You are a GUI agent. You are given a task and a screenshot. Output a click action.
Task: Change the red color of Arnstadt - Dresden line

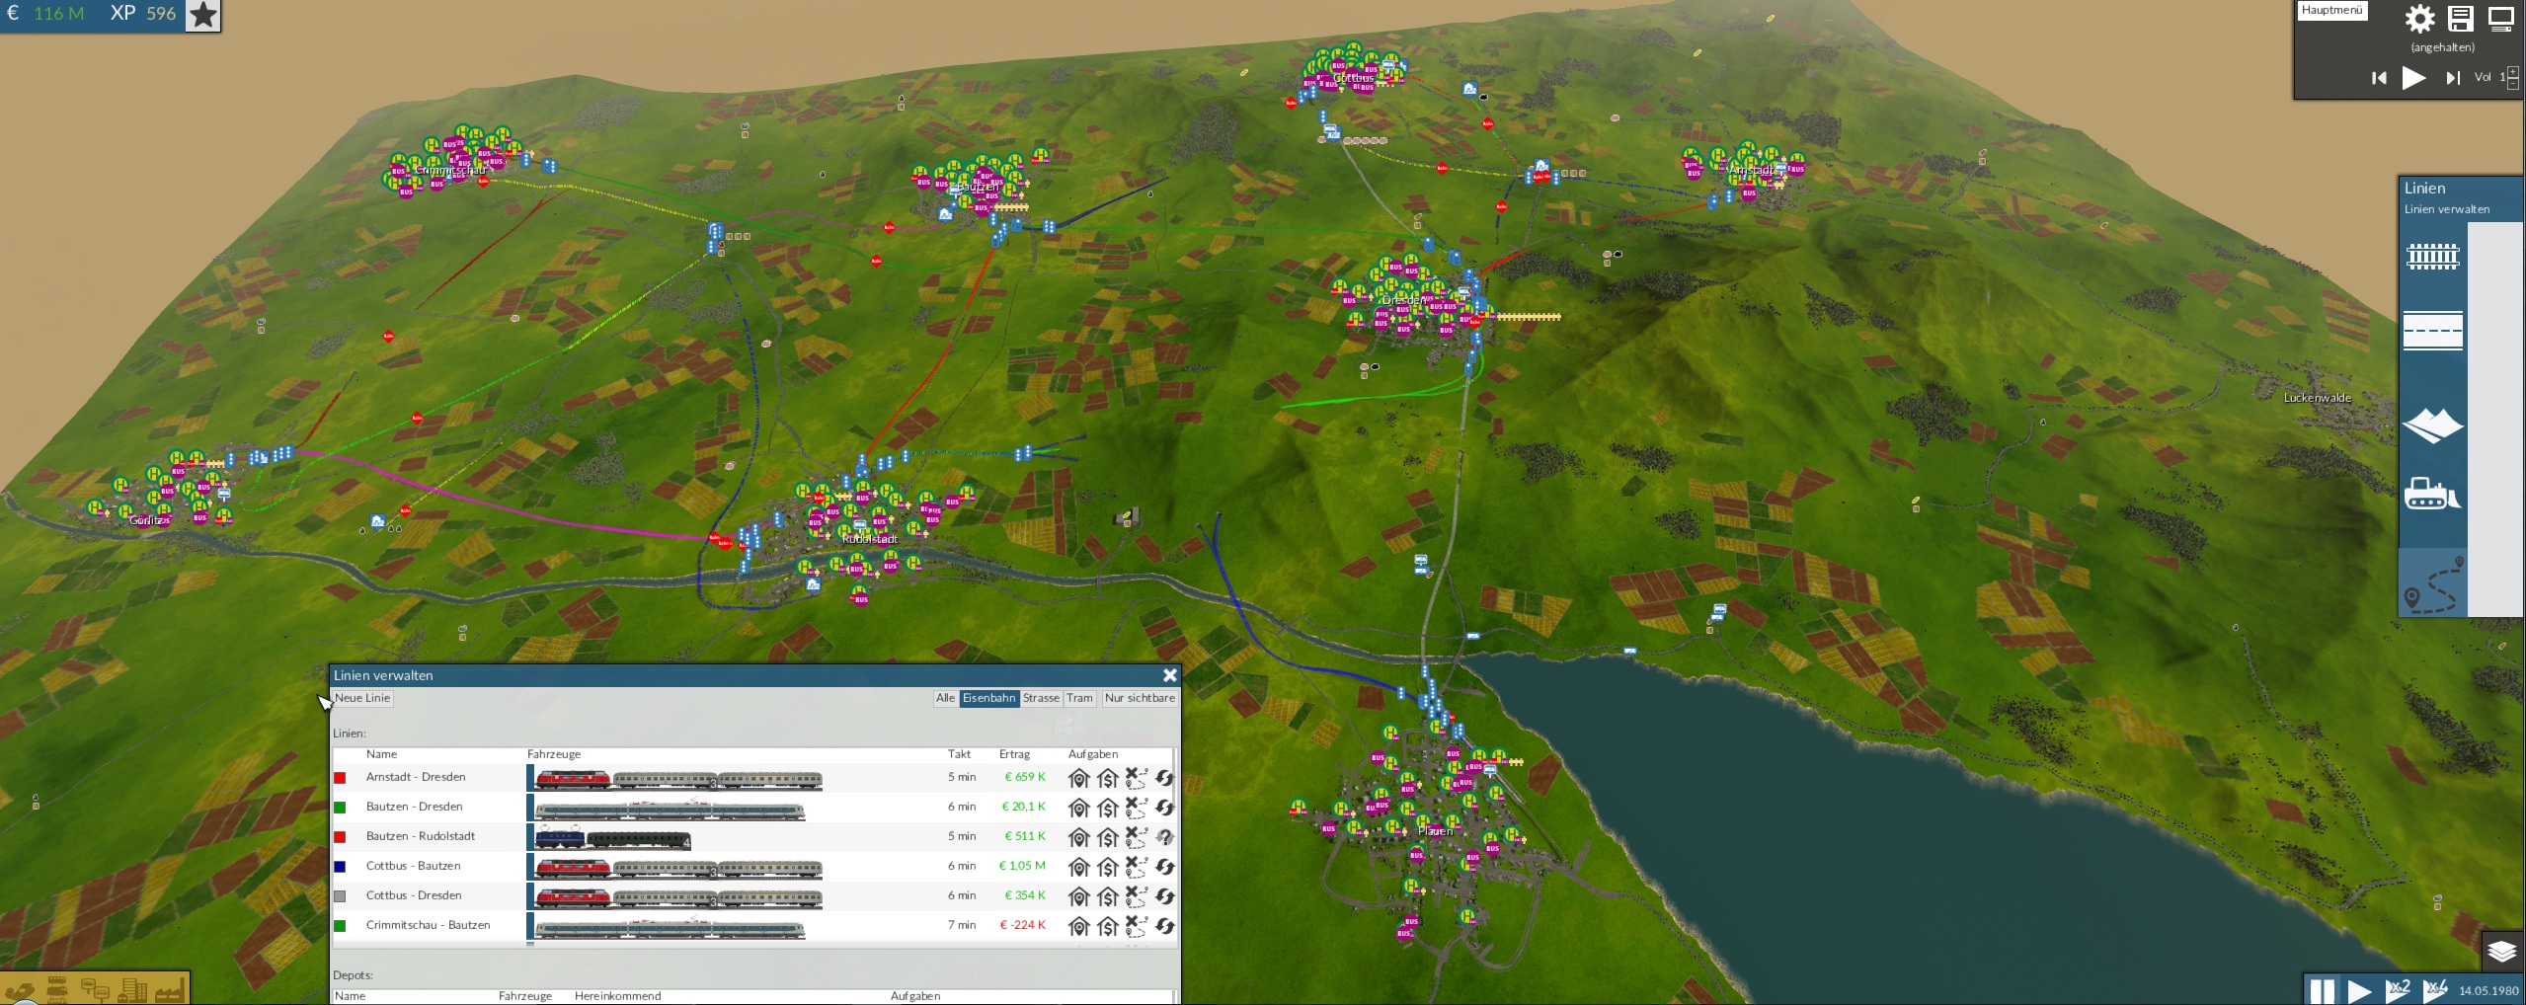point(340,778)
